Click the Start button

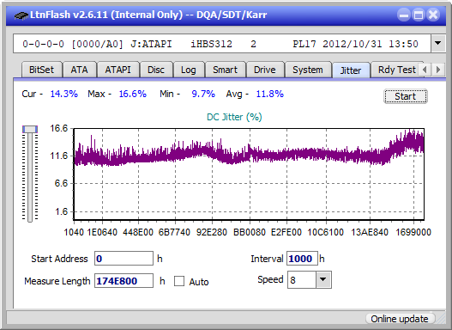tap(406, 96)
